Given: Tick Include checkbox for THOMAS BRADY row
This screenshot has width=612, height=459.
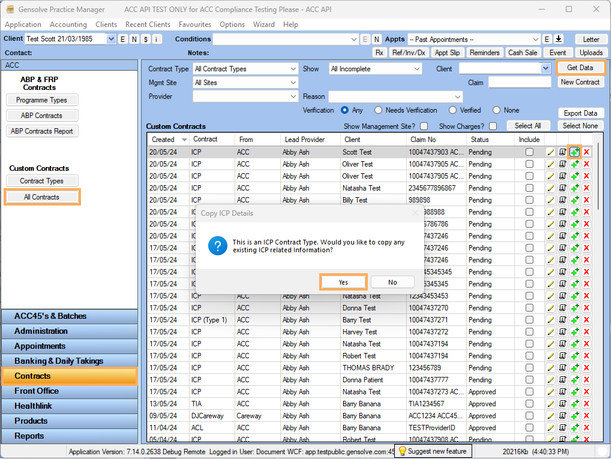Looking at the screenshot, I should pos(529,368).
